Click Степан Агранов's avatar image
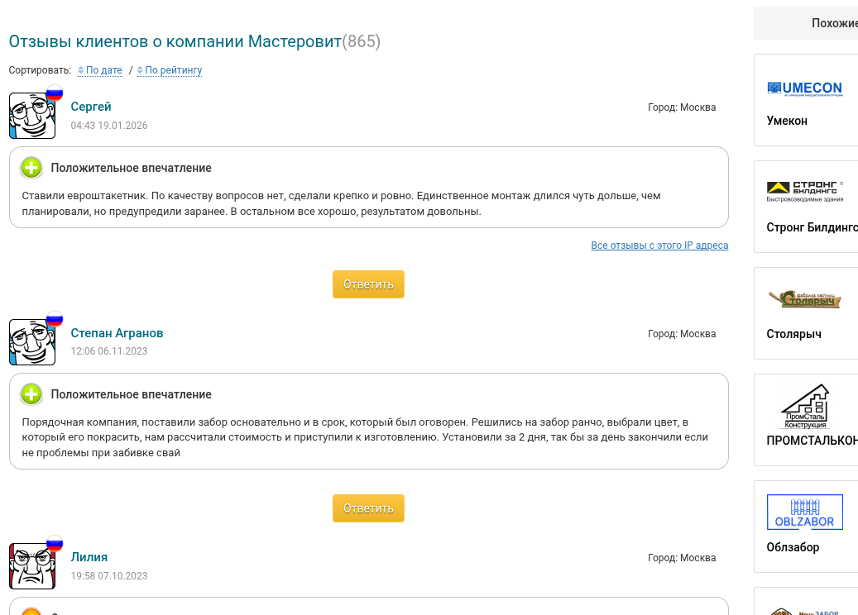Viewport: 858px width, 615px height. click(x=32, y=342)
